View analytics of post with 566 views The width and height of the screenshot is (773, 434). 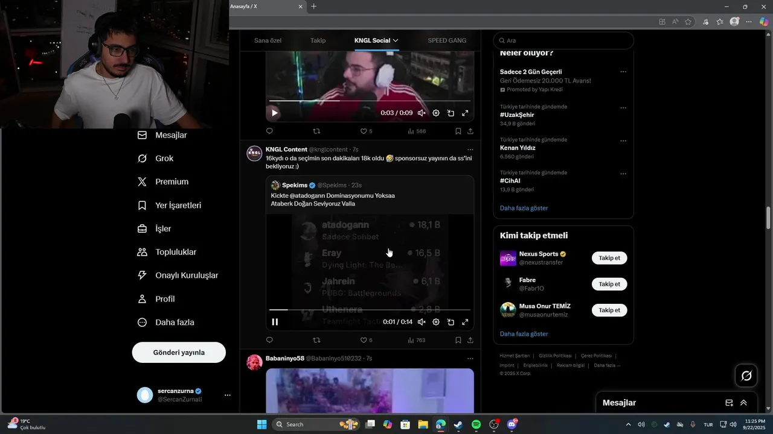tap(417, 131)
